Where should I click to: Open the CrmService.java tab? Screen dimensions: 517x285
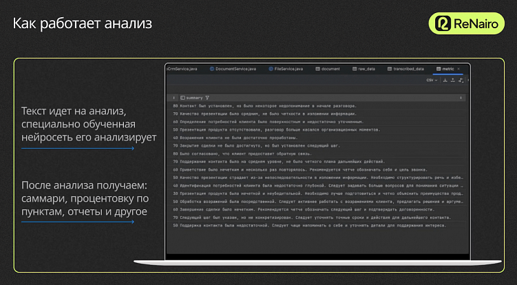(x=182, y=69)
